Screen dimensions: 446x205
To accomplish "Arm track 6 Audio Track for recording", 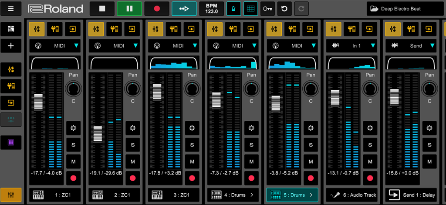I will [x=370, y=179].
